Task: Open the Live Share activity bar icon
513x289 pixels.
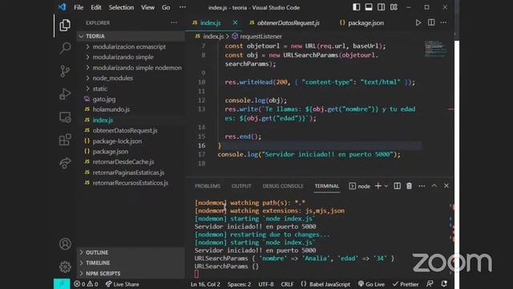Action: coord(65,163)
